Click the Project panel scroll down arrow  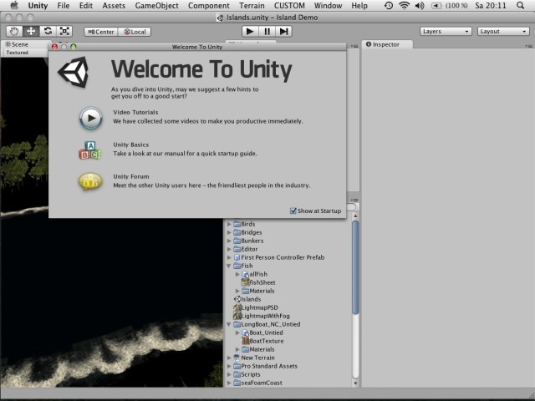[x=355, y=383]
